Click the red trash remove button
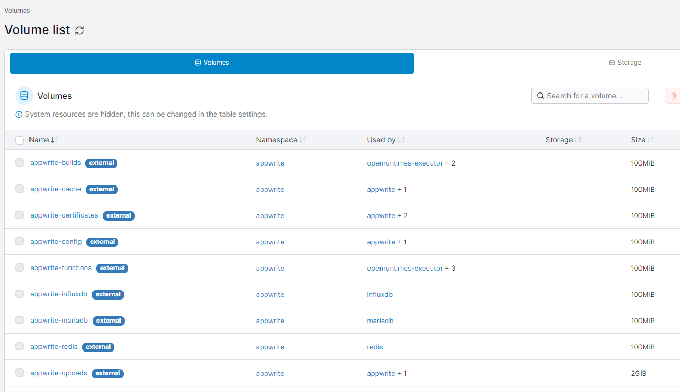The width and height of the screenshot is (680, 392). click(673, 96)
